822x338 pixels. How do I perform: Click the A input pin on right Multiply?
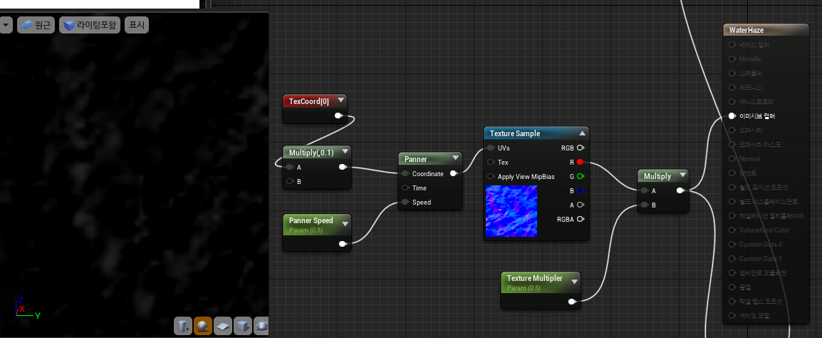click(x=643, y=190)
